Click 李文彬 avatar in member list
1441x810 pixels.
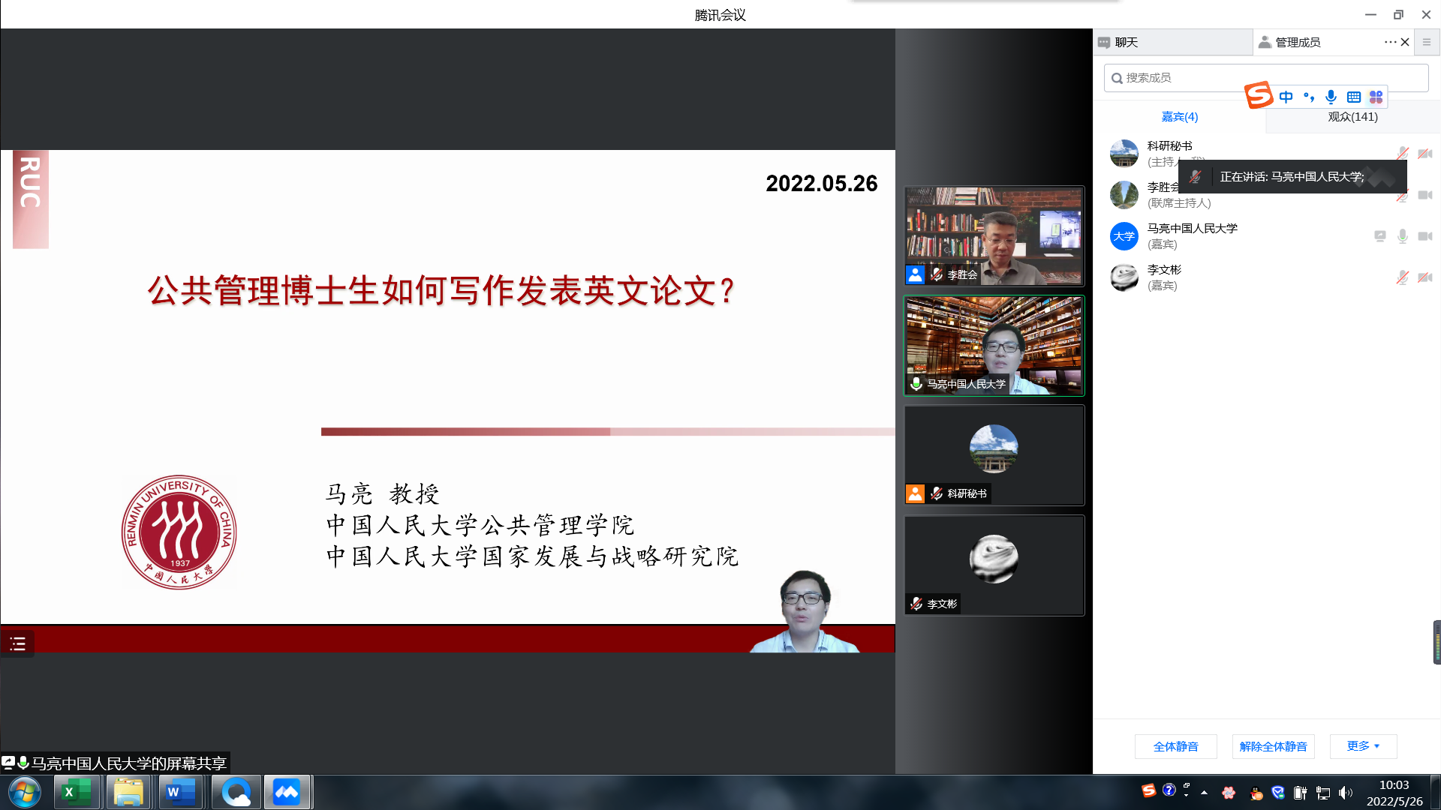point(1124,277)
